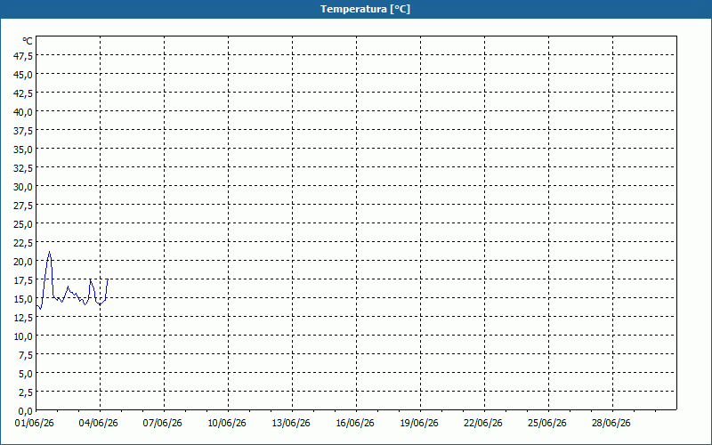Select the 35,0 y-axis value

24,149
